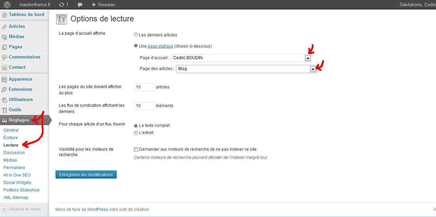The image size is (436, 217).
Task: Enable the search engine no-index checkbox
Action: [x=136, y=149]
